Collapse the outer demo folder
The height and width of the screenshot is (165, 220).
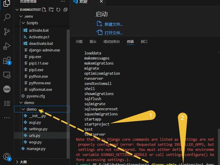21,103
